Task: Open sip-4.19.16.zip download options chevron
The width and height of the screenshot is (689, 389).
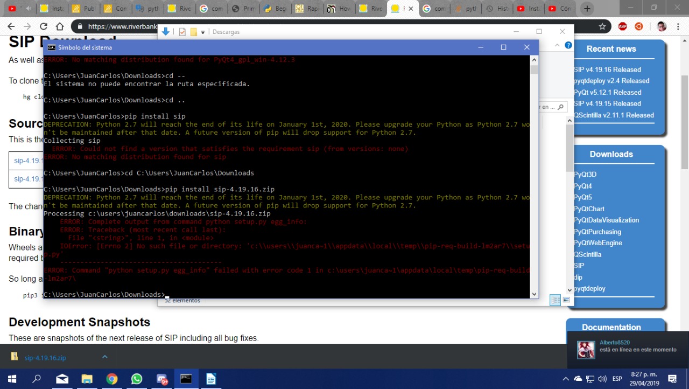Action: pyautogui.click(x=105, y=357)
